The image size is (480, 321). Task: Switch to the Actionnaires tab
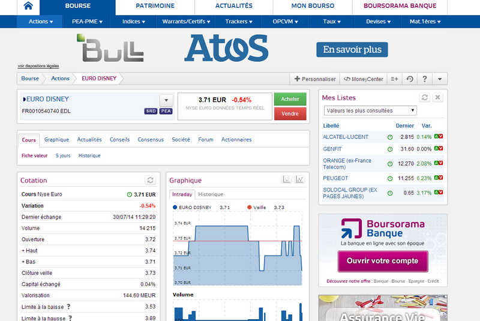coord(236,140)
